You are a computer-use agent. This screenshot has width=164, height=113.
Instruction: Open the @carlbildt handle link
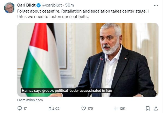pos(52,5)
